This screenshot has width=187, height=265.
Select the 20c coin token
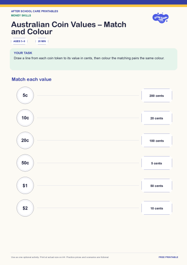[x=25, y=140]
